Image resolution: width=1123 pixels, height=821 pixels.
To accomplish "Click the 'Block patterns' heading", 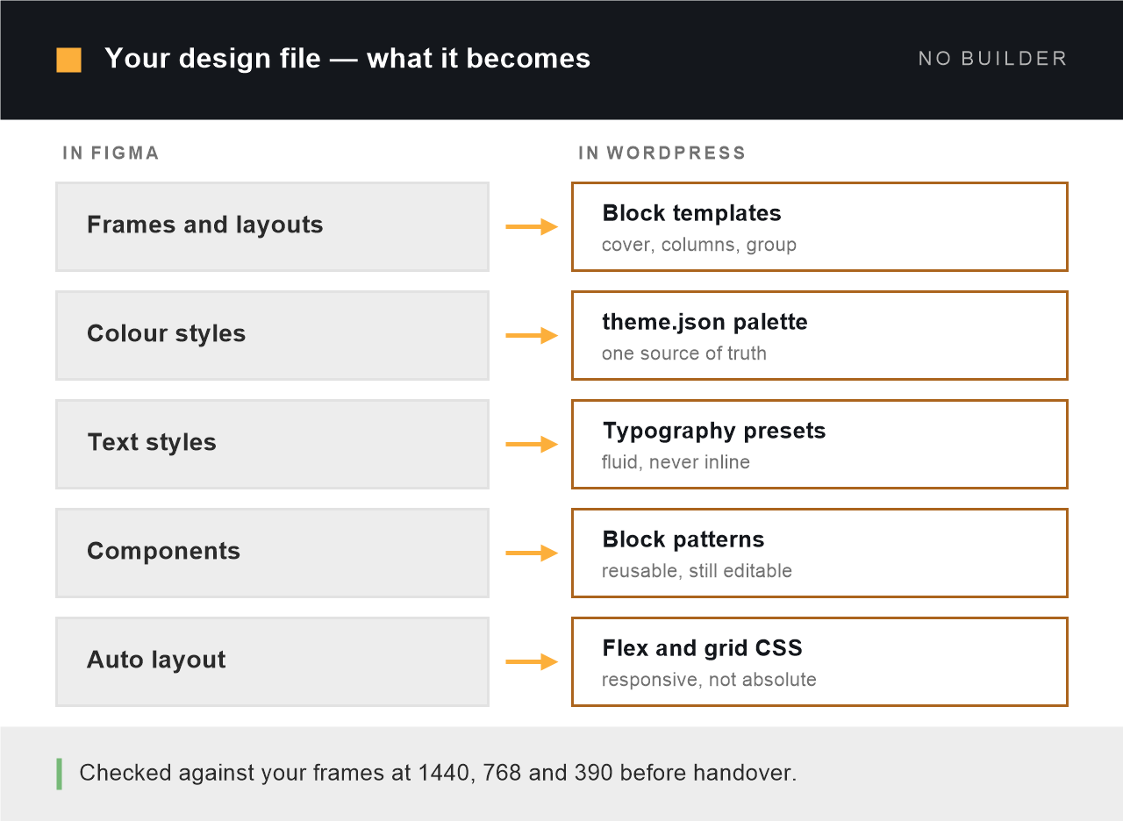I will click(683, 539).
